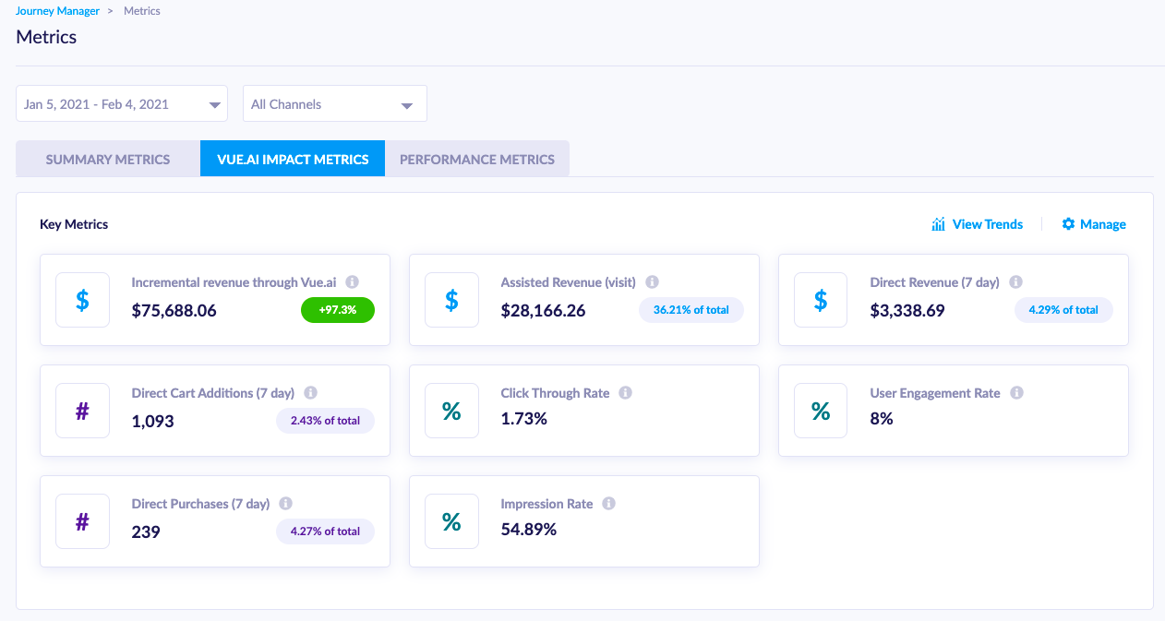The height and width of the screenshot is (621, 1165).
Task: Click the Click Through Rate label
Action: point(556,393)
